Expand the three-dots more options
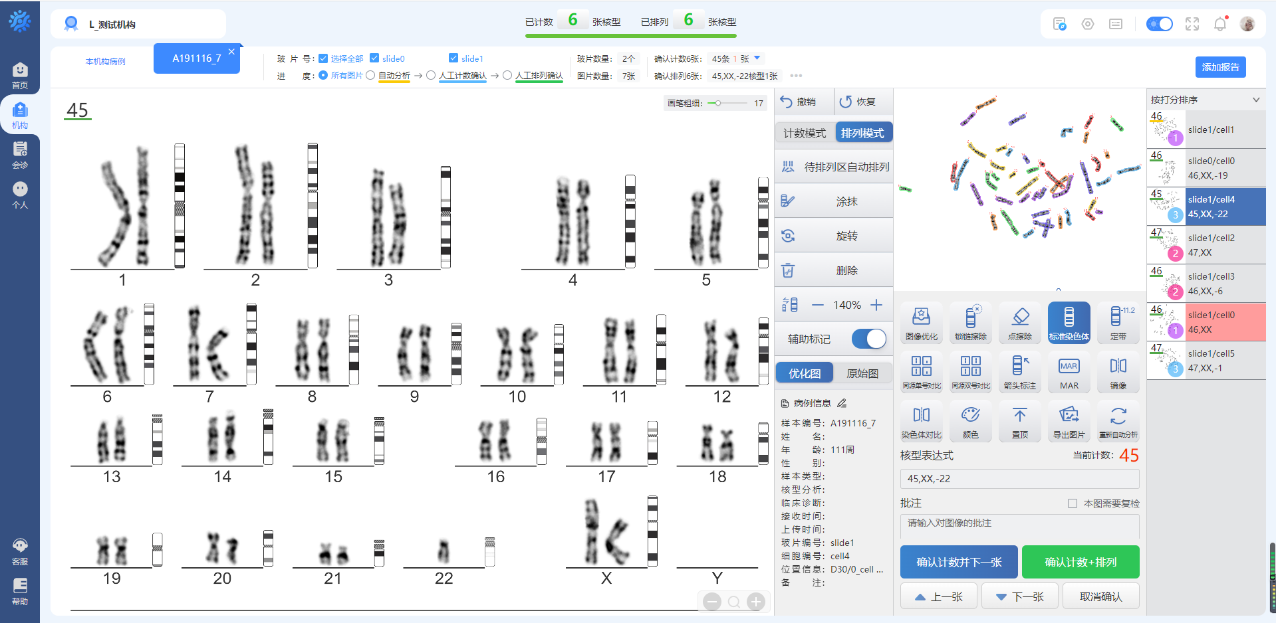Screen dimensions: 1276x623 pyautogui.click(x=796, y=76)
